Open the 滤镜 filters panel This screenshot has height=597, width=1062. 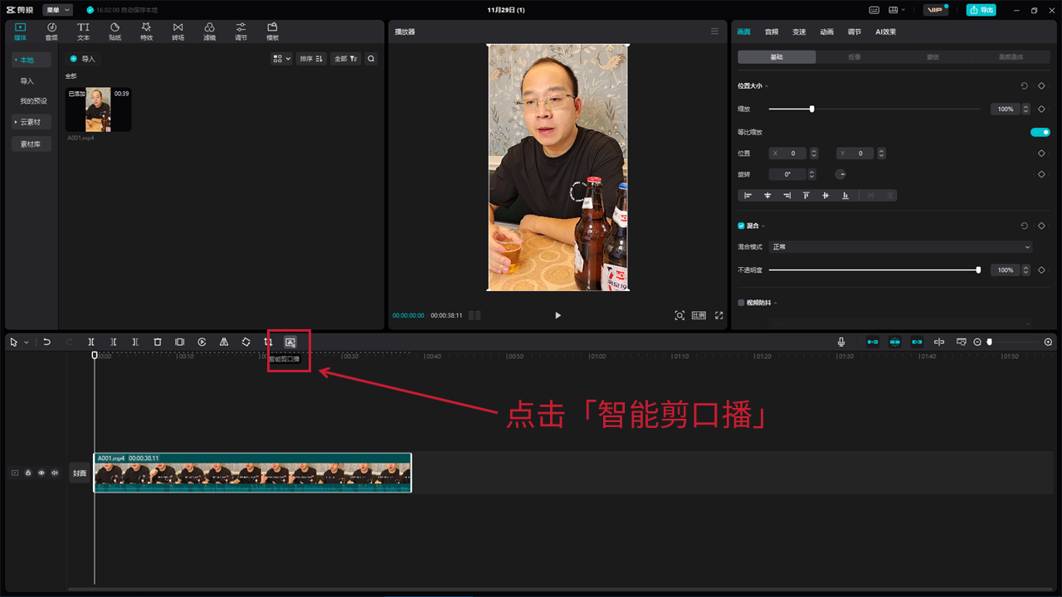click(x=209, y=32)
